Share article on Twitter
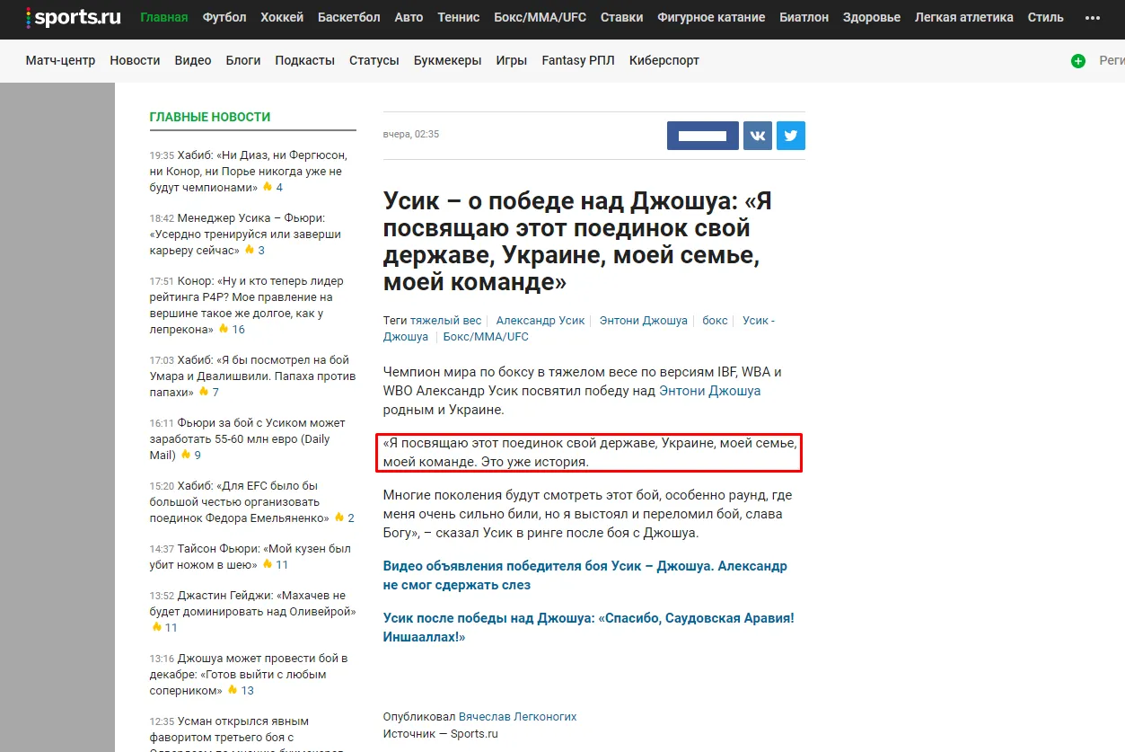This screenshot has width=1125, height=752. (x=791, y=136)
